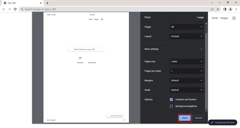The height and width of the screenshot is (128, 240).
Task: Click the Paper size label
Action: tap(150, 61)
